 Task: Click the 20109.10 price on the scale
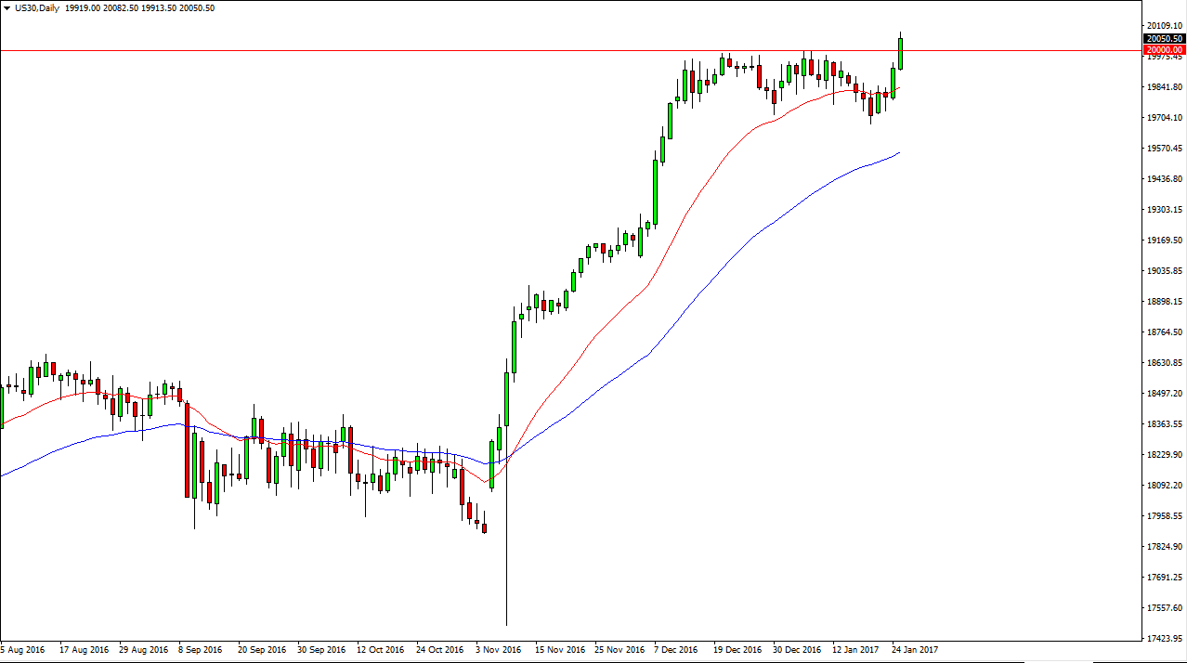point(1164,26)
